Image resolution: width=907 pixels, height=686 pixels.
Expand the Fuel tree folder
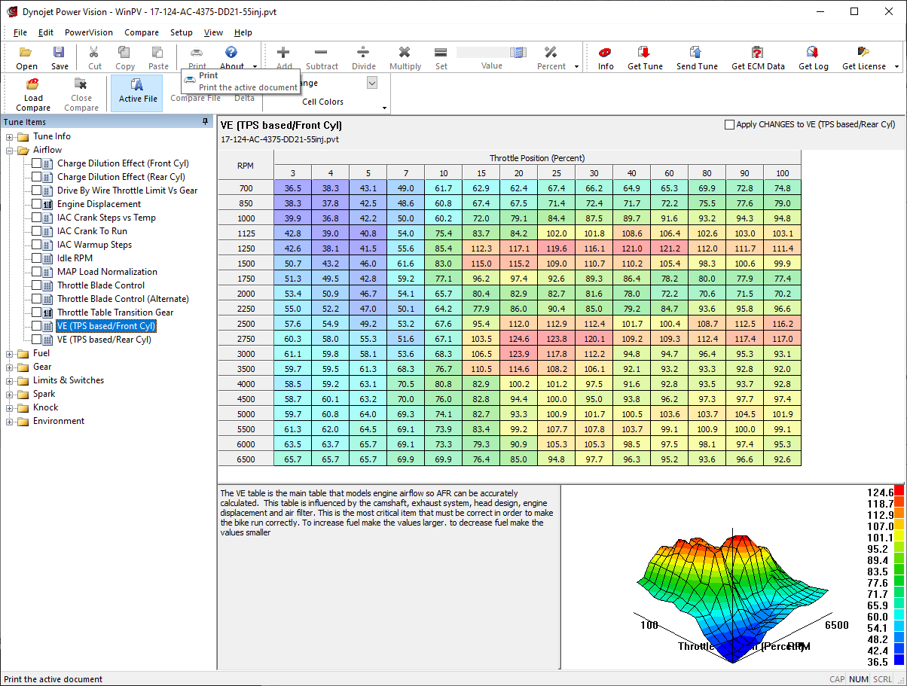10,353
